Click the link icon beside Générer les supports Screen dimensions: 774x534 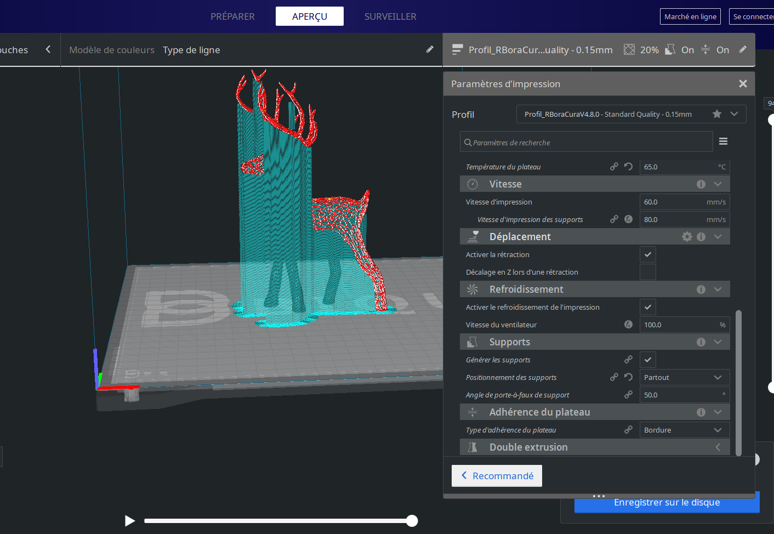pyautogui.click(x=628, y=360)
